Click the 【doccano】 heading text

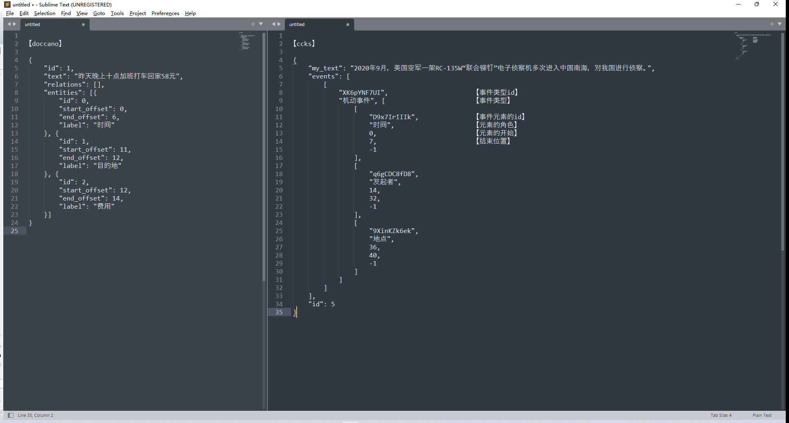(x=45, y=44)
